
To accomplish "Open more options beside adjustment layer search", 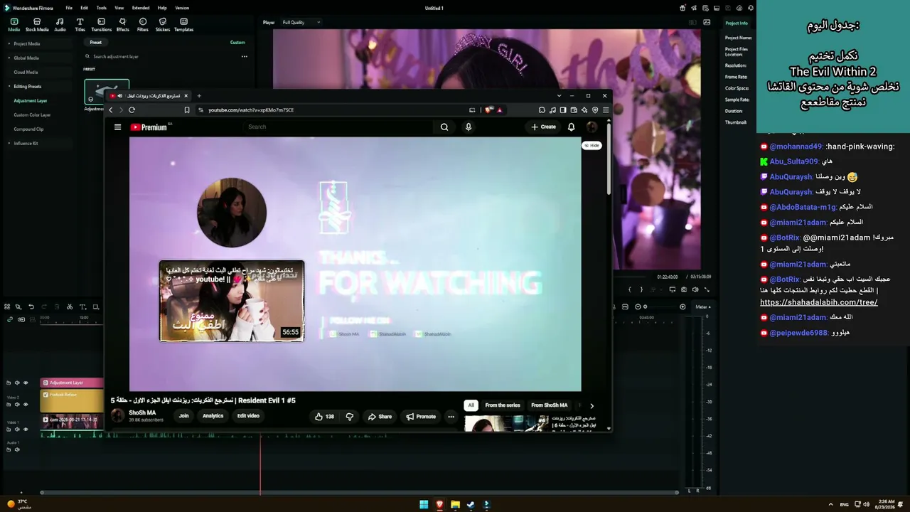I will pyautogui.click(x=244, y=57).
